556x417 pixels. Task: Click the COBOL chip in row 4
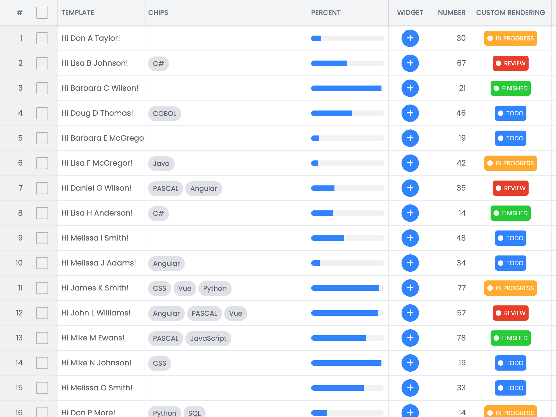pos(165,113)
